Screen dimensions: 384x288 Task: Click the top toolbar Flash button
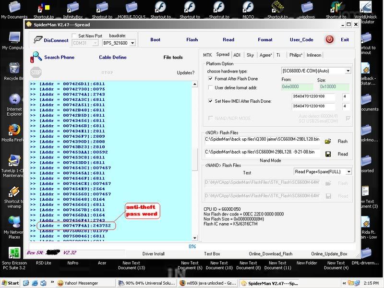(x=192, y=40)
